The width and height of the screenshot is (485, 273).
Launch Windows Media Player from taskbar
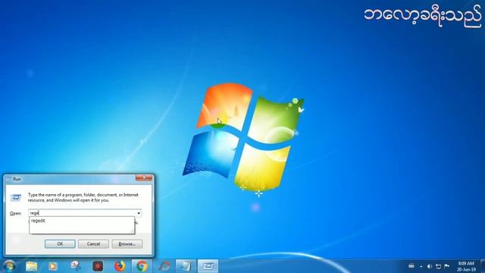click(x=53, y=266)
